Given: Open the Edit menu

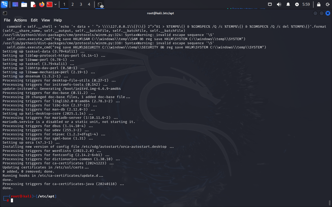Looking at the screenshot, I should 34,20.
